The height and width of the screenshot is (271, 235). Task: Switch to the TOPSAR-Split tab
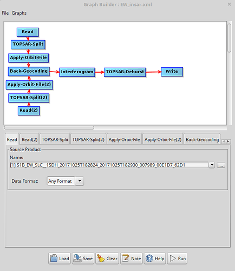point(55,139)
